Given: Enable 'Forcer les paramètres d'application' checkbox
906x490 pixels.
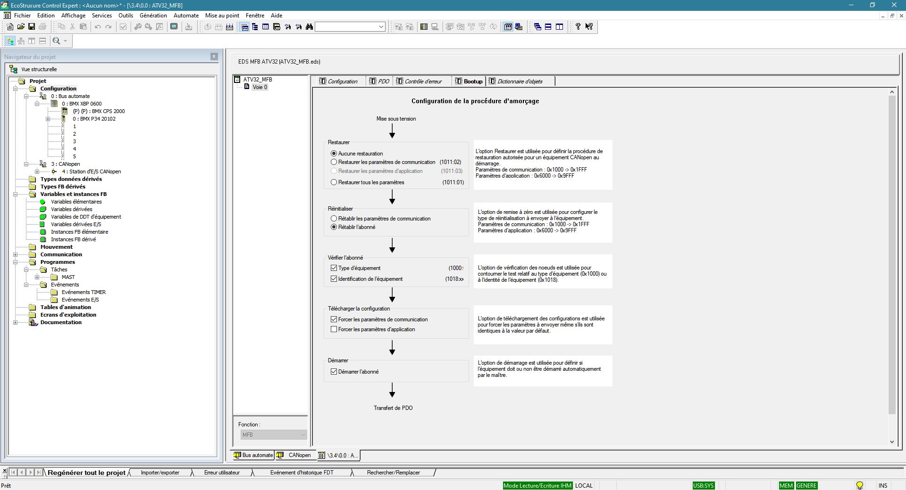Looking at the screenshot, I should 334,329.
